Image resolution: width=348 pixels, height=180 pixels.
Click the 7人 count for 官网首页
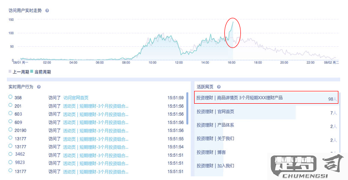point(333,113)
